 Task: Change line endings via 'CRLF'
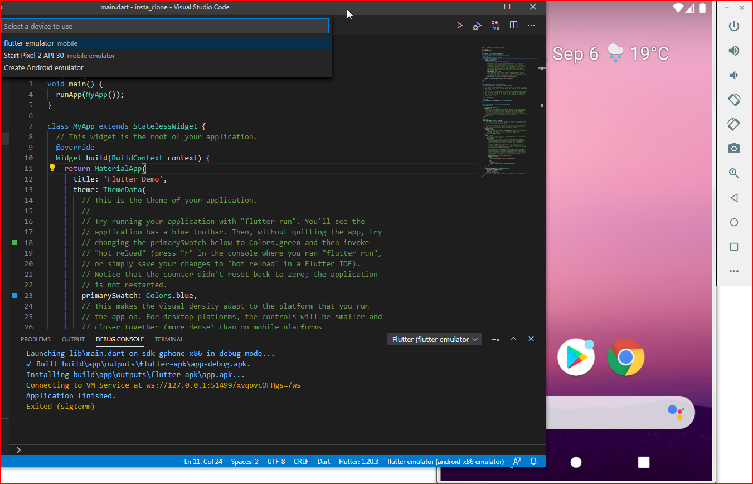(301, 462)
